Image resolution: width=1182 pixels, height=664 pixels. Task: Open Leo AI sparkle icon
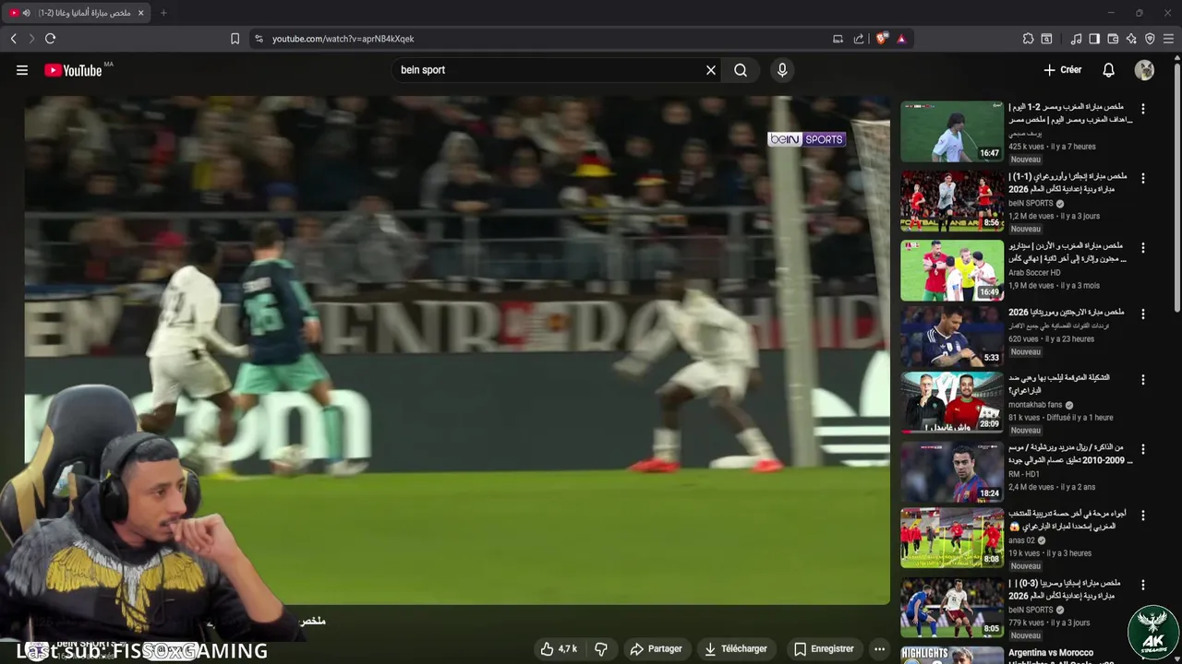(x=1131, y=39)
